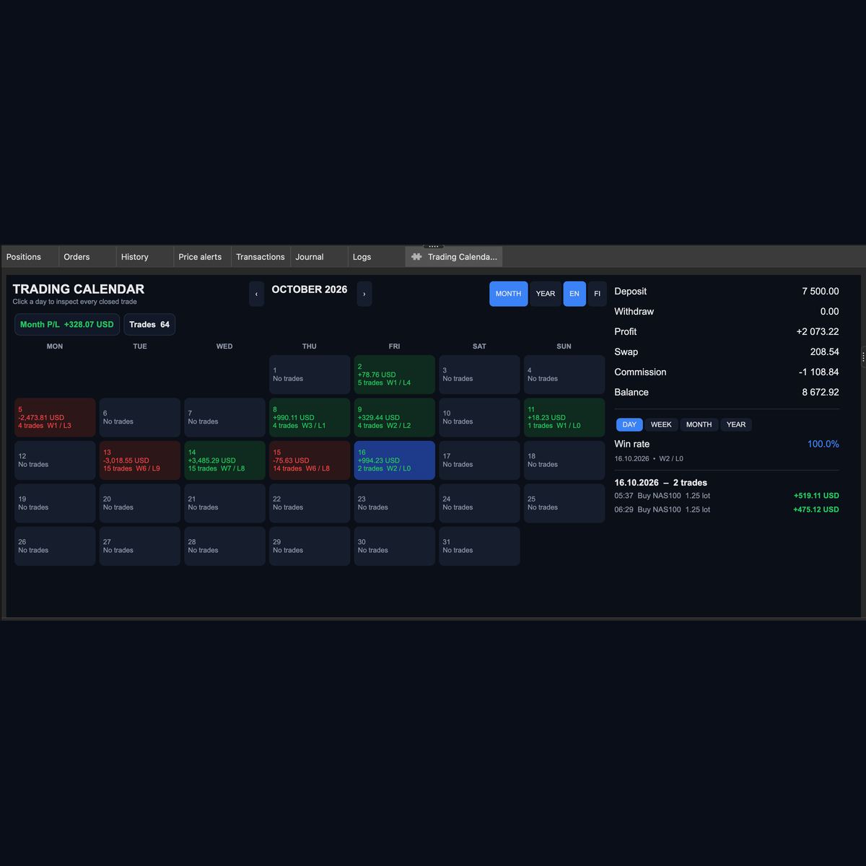The height and width of the screenshot is (866, 866).
Task: Open the Price alerts tab
Action: click(203, 257)
